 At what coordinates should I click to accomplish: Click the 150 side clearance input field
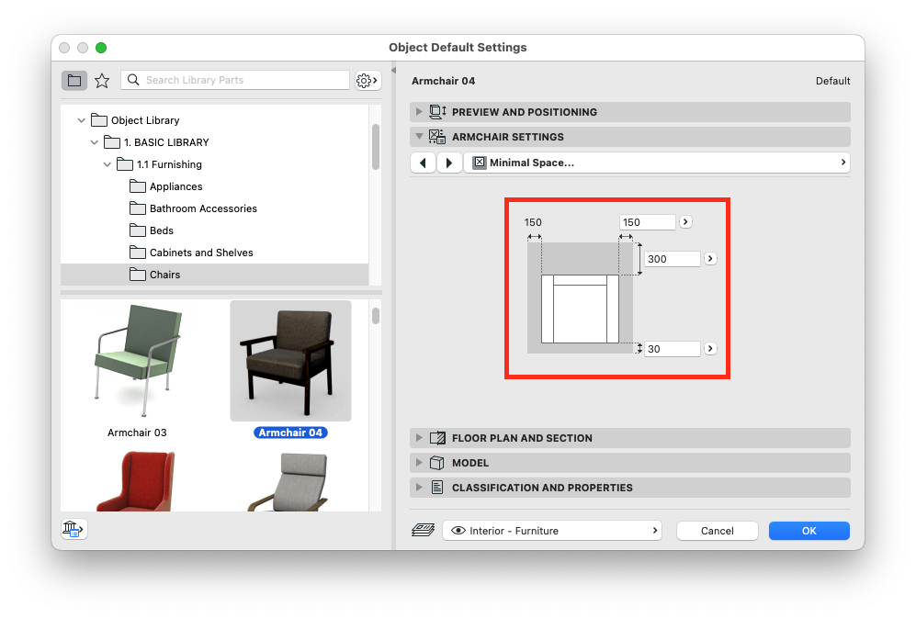(648, 222)
